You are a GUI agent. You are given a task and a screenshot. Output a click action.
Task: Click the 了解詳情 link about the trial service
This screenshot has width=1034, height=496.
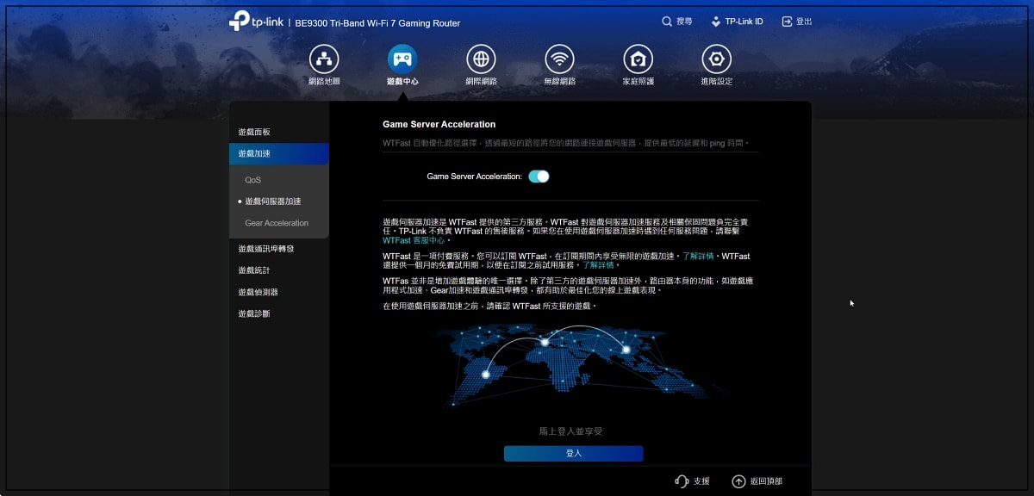598,265
